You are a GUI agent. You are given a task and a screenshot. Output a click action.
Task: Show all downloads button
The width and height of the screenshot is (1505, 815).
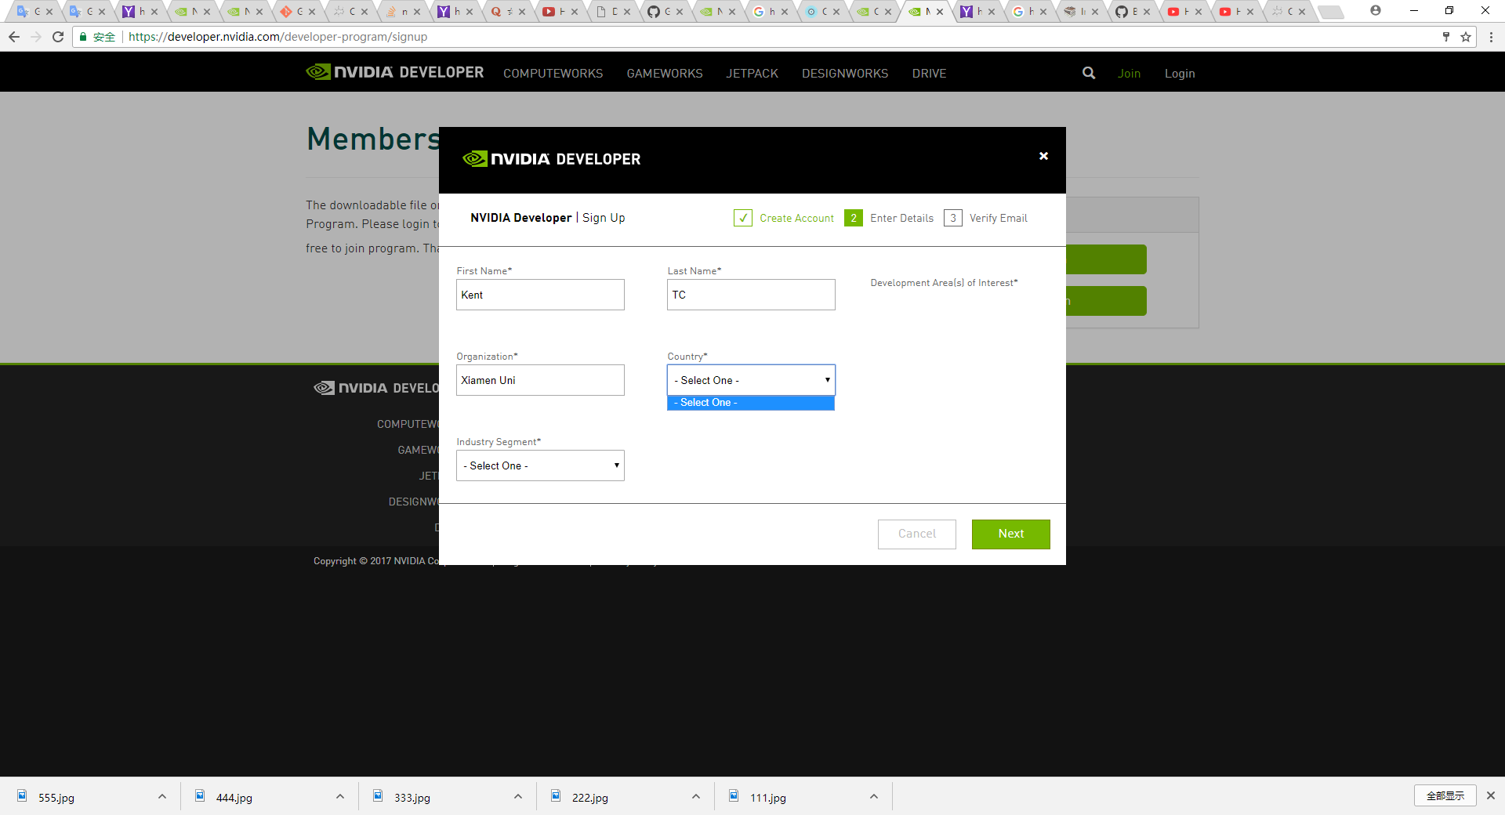point(1445,795)
